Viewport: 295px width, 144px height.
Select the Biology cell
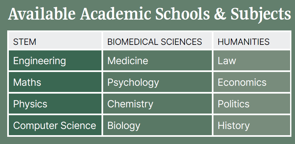tap(157, 125)
